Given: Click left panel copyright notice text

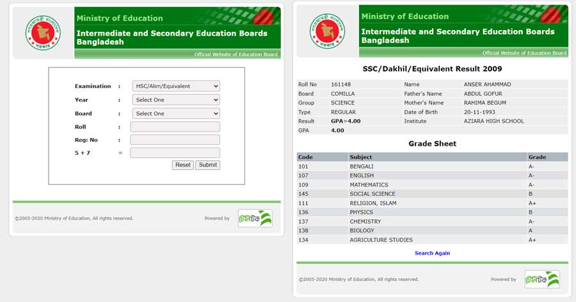Looking at the screenshot, I should point(74,218).
